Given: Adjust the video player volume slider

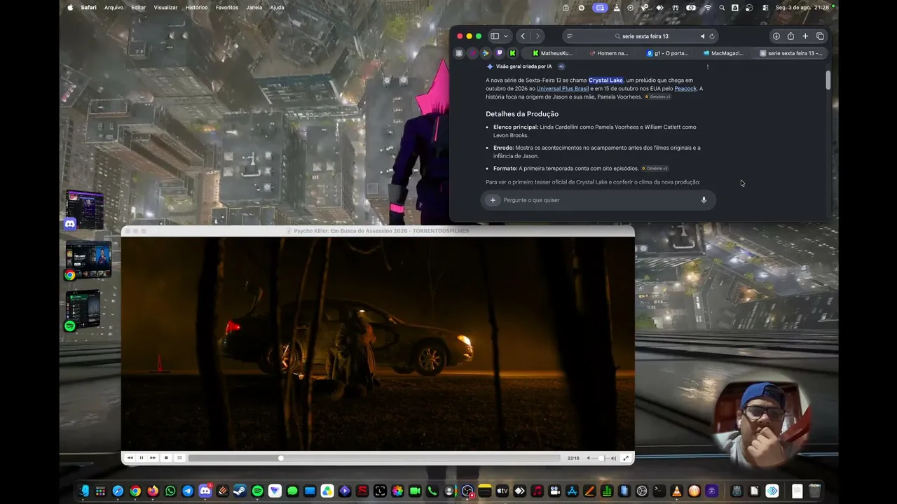Looking at the screenshot, I should 601,458.
